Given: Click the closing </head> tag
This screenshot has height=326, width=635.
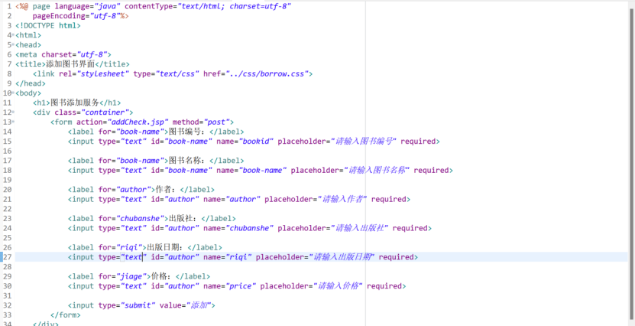Looking at the screenshot, I should coord(31,83).
